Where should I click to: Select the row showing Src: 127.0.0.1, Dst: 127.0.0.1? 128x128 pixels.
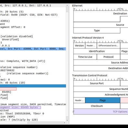tap(33, 5)
